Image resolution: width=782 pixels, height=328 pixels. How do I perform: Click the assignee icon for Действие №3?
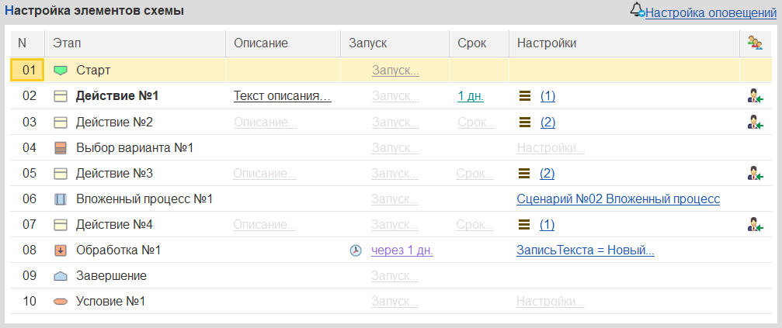pos(756,174)
